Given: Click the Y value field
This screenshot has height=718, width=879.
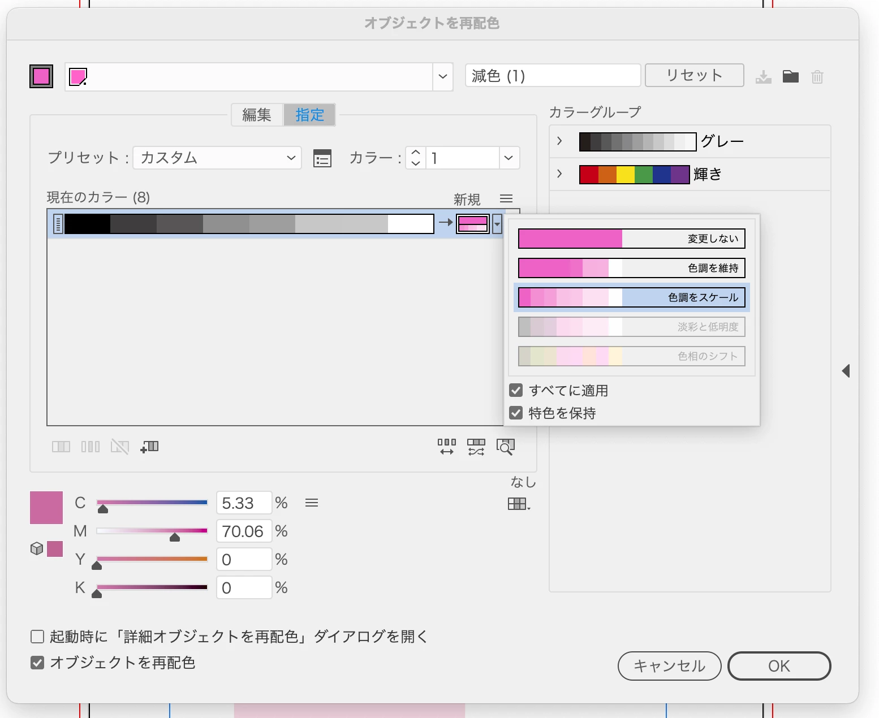Looking at the screenshot, I should pyautogui.click(x=244, y=559).
